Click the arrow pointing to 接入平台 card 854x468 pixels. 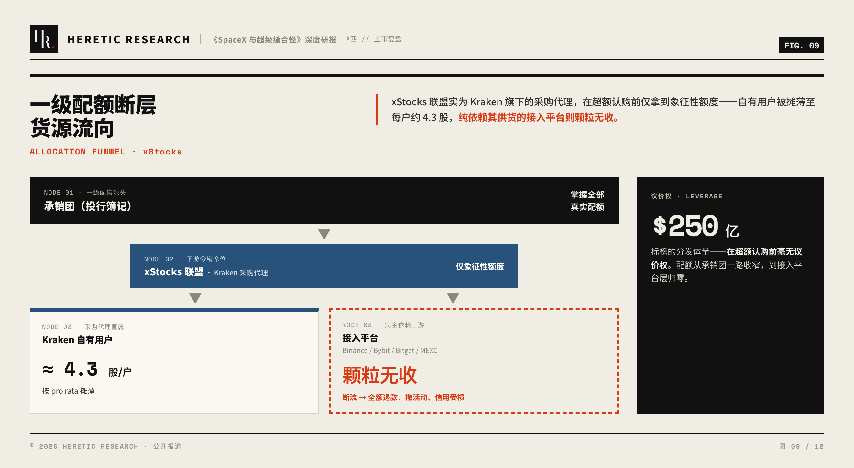(453, 298)
